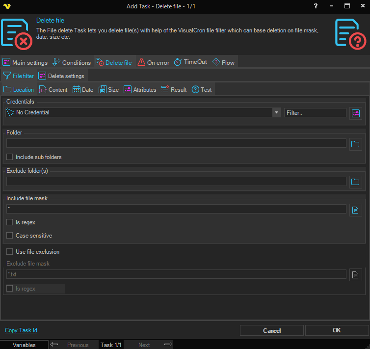Enable Use file exclusion checkbox
The image size is (370, 349).
[10, 252]
